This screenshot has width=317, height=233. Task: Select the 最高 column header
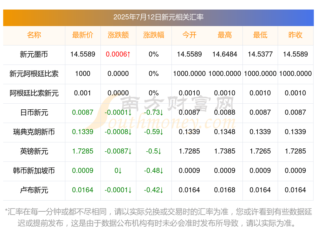225,35
